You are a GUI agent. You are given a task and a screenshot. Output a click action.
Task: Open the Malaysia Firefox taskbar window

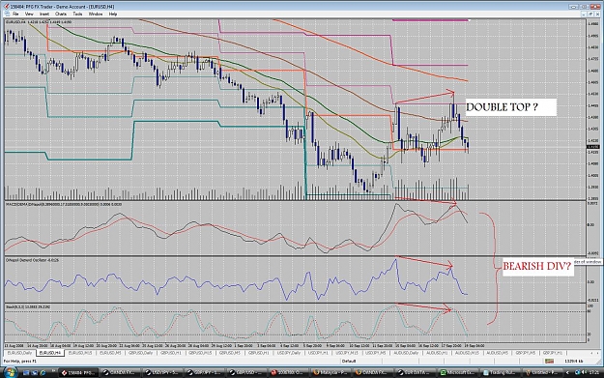330,372
